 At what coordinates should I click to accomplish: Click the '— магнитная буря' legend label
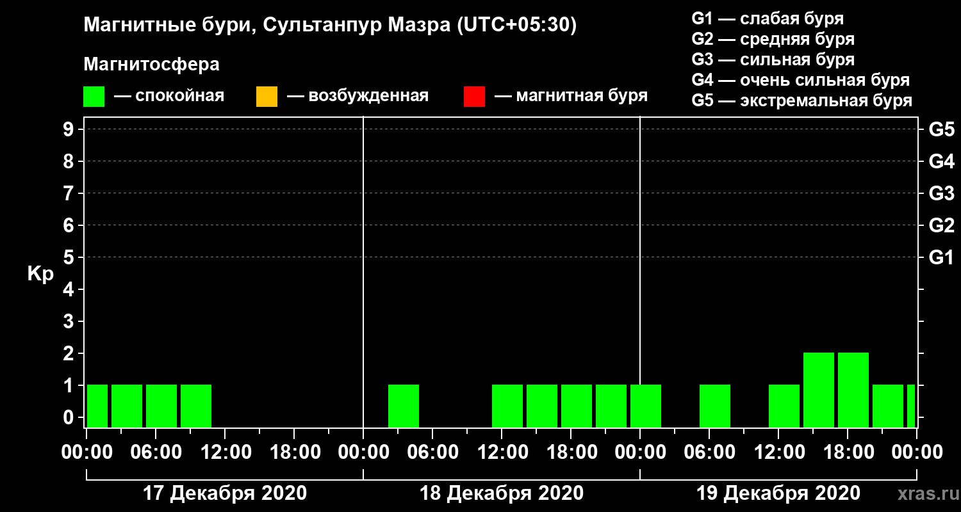[x=571, y=96]
